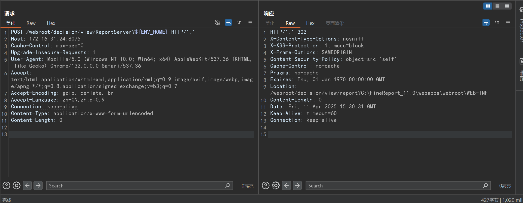The width and height of the screenshot is (523, 203).
Task: Open request search settings gear
Action: click(17, 186)
